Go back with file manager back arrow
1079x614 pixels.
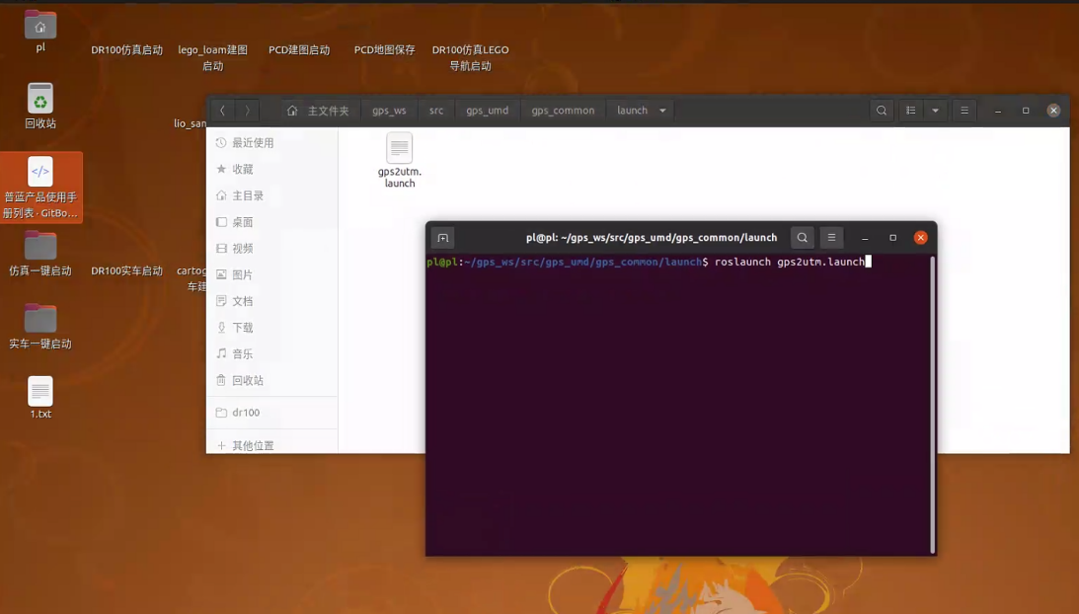(223, 111)
